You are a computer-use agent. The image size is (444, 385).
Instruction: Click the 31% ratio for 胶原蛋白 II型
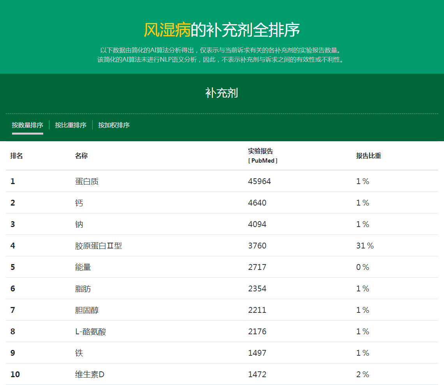(x=365, y=246)
